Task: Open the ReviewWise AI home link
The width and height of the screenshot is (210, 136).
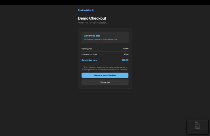Action: point(86,10)
